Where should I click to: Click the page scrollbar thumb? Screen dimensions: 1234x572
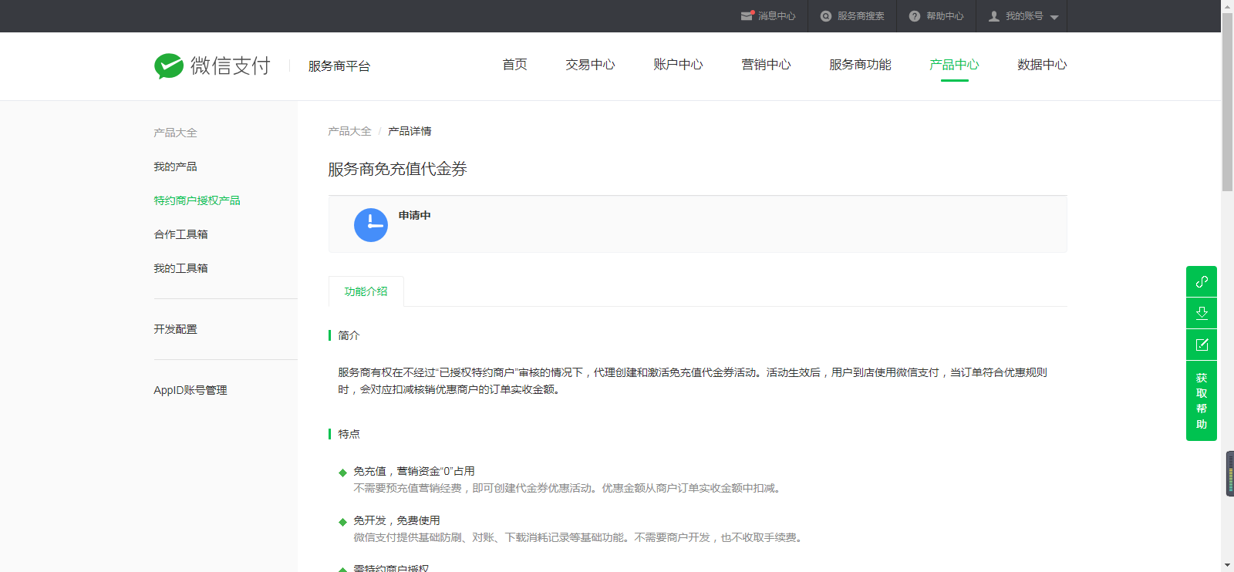[1227, 102]
